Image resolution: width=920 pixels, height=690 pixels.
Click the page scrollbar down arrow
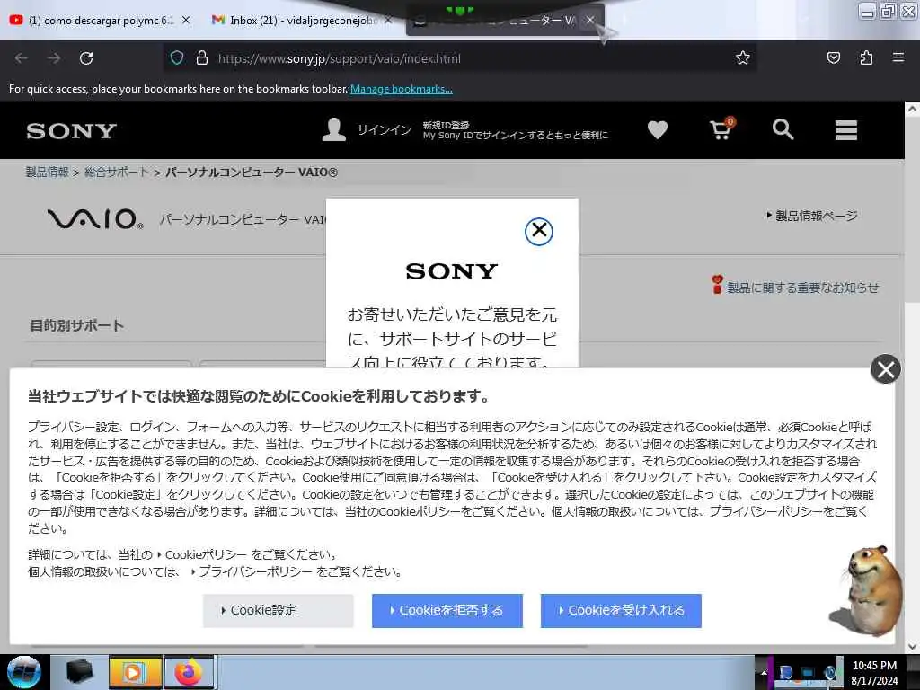click(912, 647)
